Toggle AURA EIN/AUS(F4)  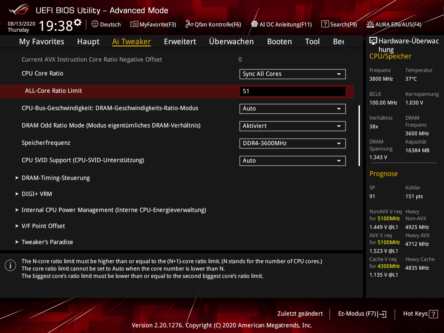(394, 24)
